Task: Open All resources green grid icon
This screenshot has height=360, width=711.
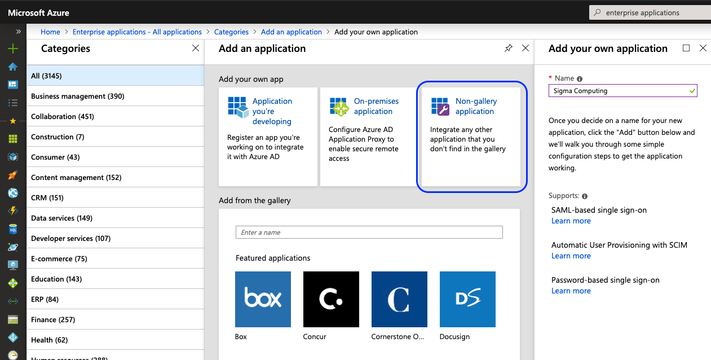Action: pyautogui.click(x=13, y=139)
